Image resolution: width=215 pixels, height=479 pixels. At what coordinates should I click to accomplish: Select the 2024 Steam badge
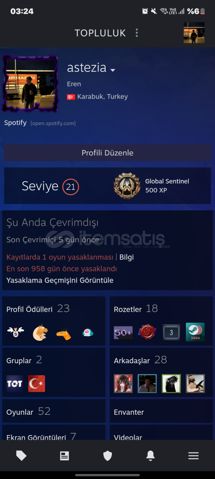pos(195,332)
